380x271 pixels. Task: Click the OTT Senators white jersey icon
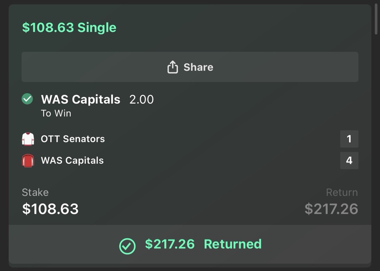[28, 138]
